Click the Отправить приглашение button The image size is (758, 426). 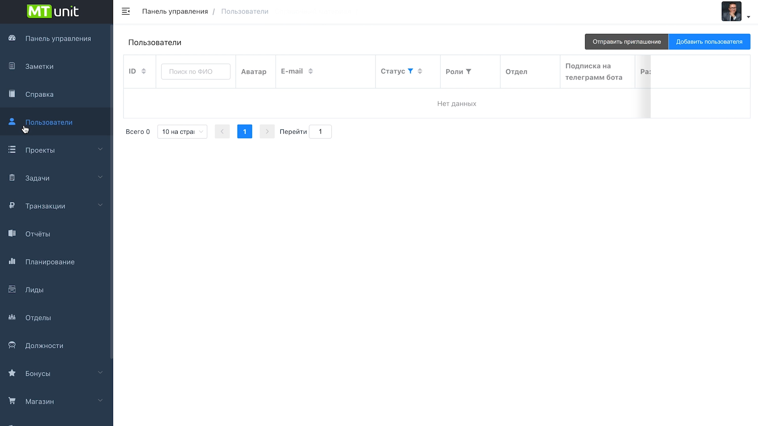tap(626, 42)
